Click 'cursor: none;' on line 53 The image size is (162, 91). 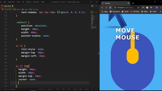(27, 79)
